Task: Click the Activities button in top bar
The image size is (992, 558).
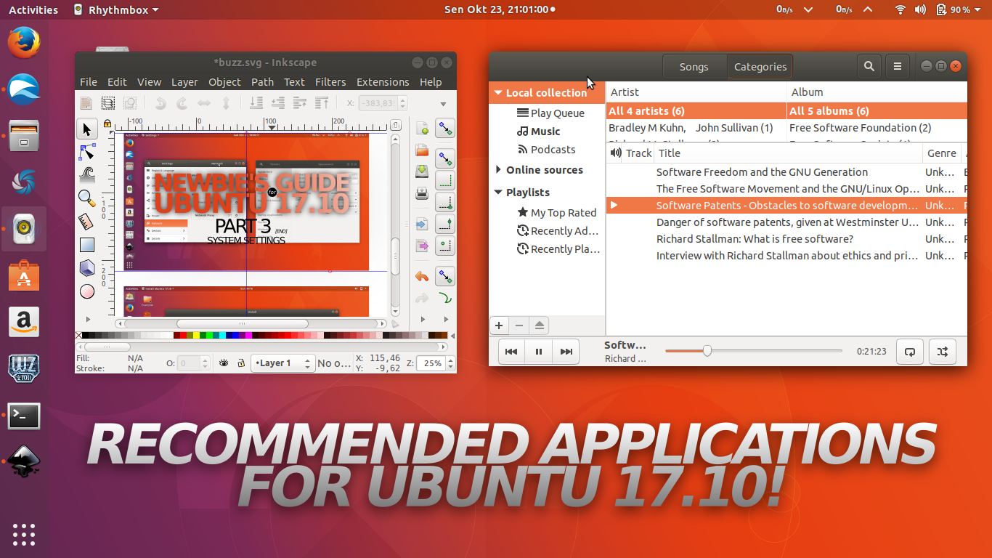Action: pos(33,10)
